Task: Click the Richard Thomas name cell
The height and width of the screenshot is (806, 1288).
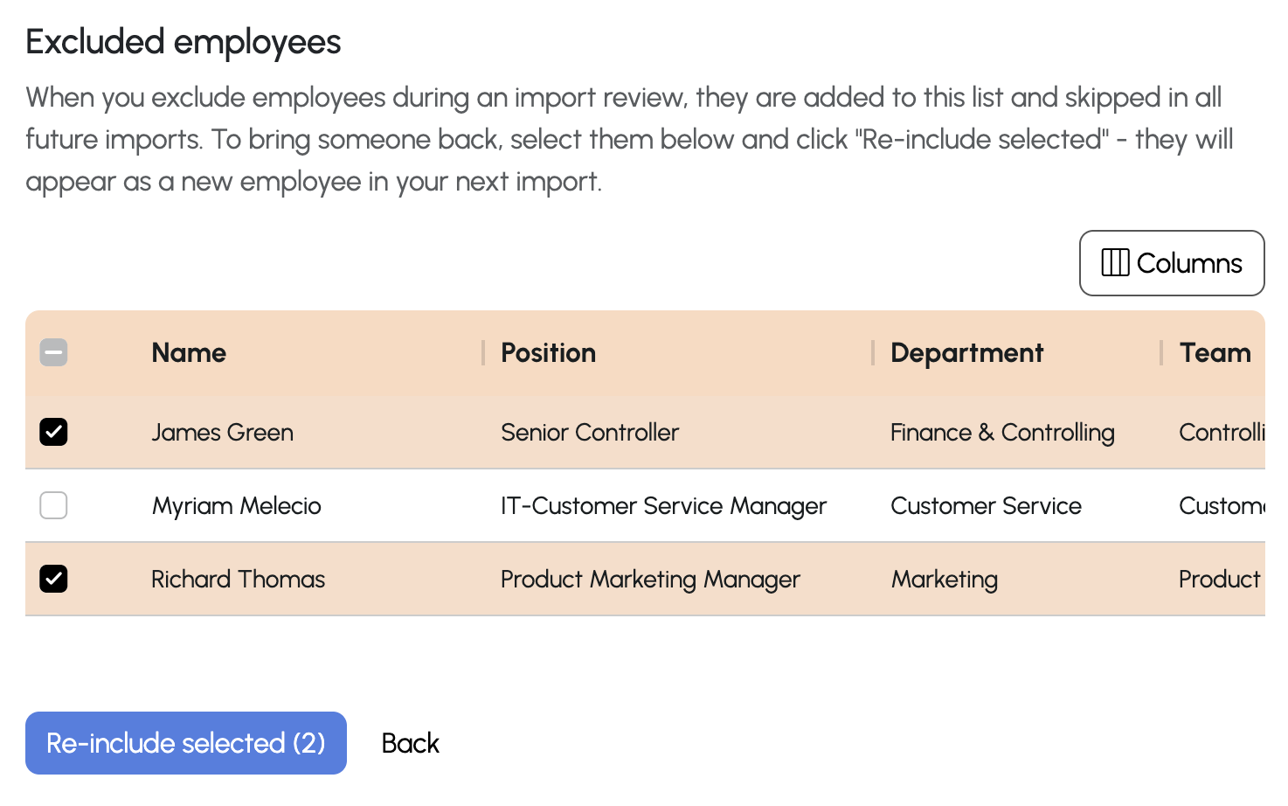Action: pyautogui.click(x=238, y=580)
